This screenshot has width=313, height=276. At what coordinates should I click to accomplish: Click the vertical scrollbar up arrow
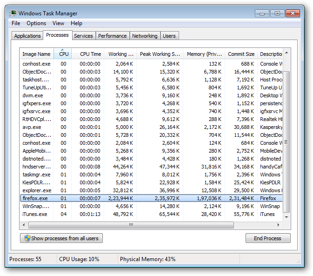tap(286, 53)
